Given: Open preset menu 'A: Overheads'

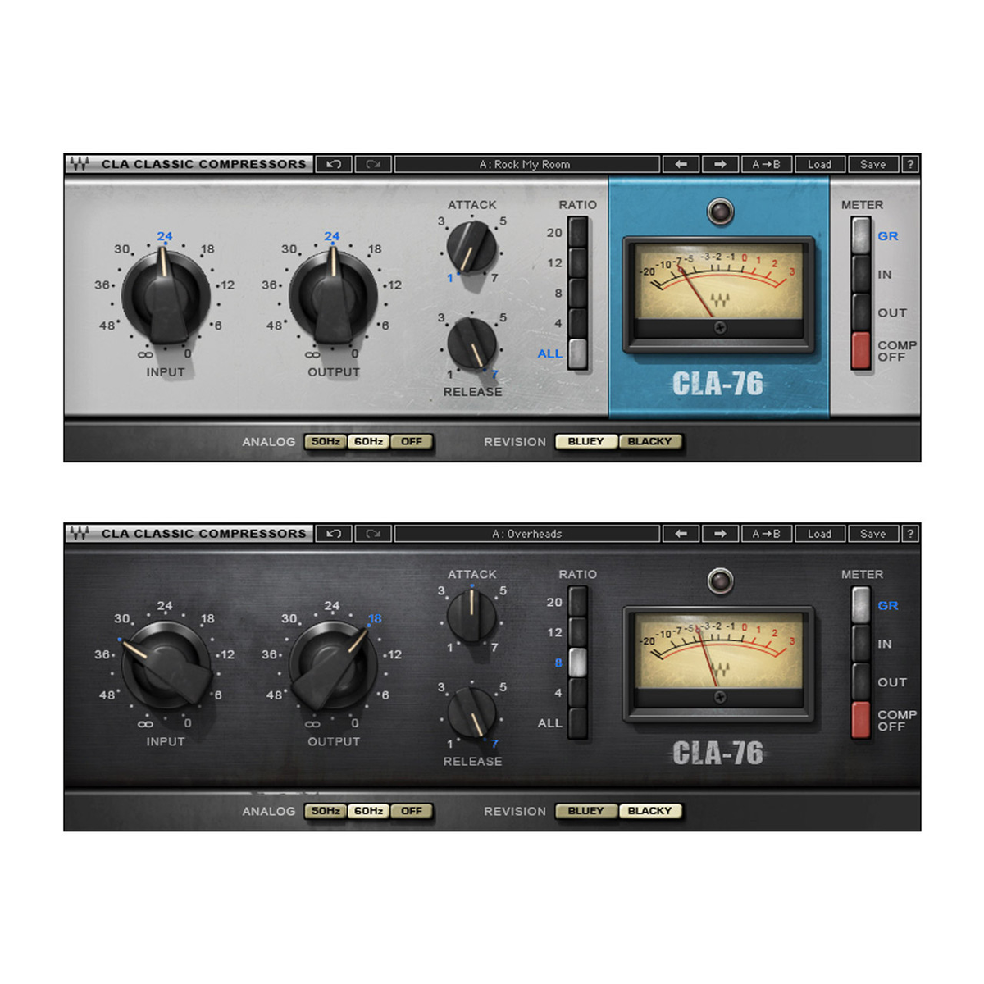Looking at the screenshot, I should pos(526,534).
